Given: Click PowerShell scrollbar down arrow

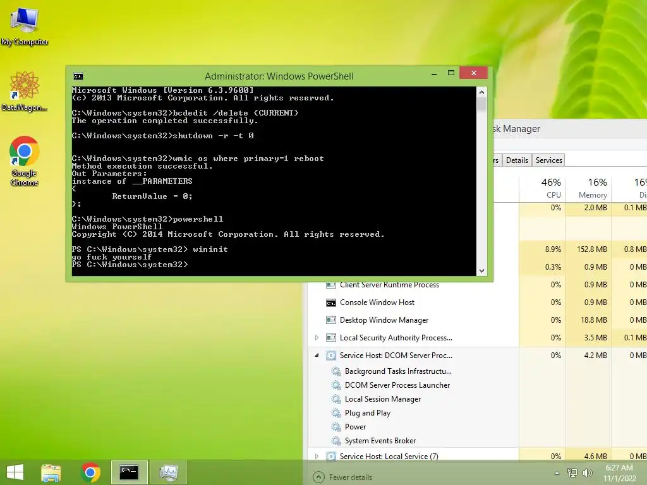Looking at the screenshot, I should (481, 271).
